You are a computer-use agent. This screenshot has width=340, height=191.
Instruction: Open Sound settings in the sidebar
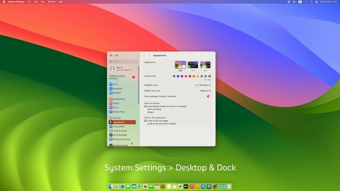pos(122,103)
